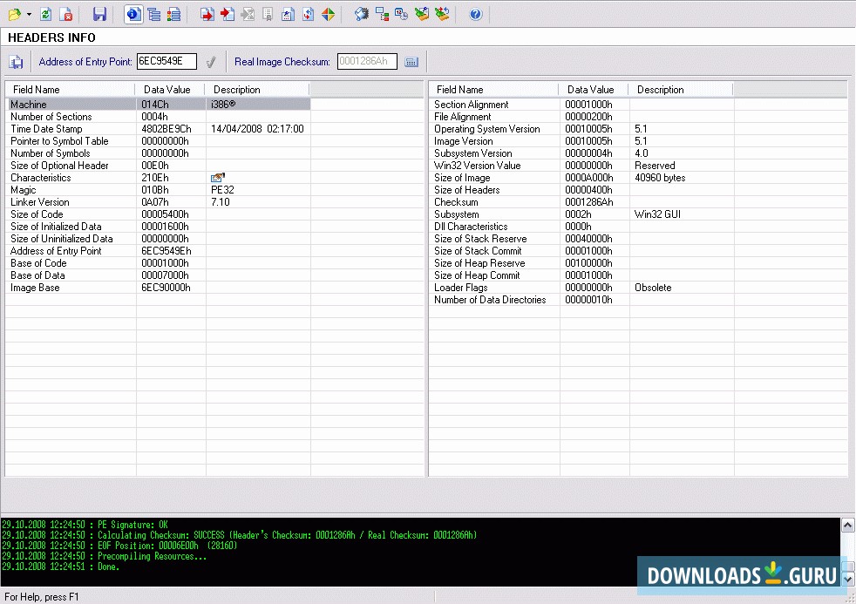
Task: Open the dropdown arrow next to open folder
Action: coord(29,15)
